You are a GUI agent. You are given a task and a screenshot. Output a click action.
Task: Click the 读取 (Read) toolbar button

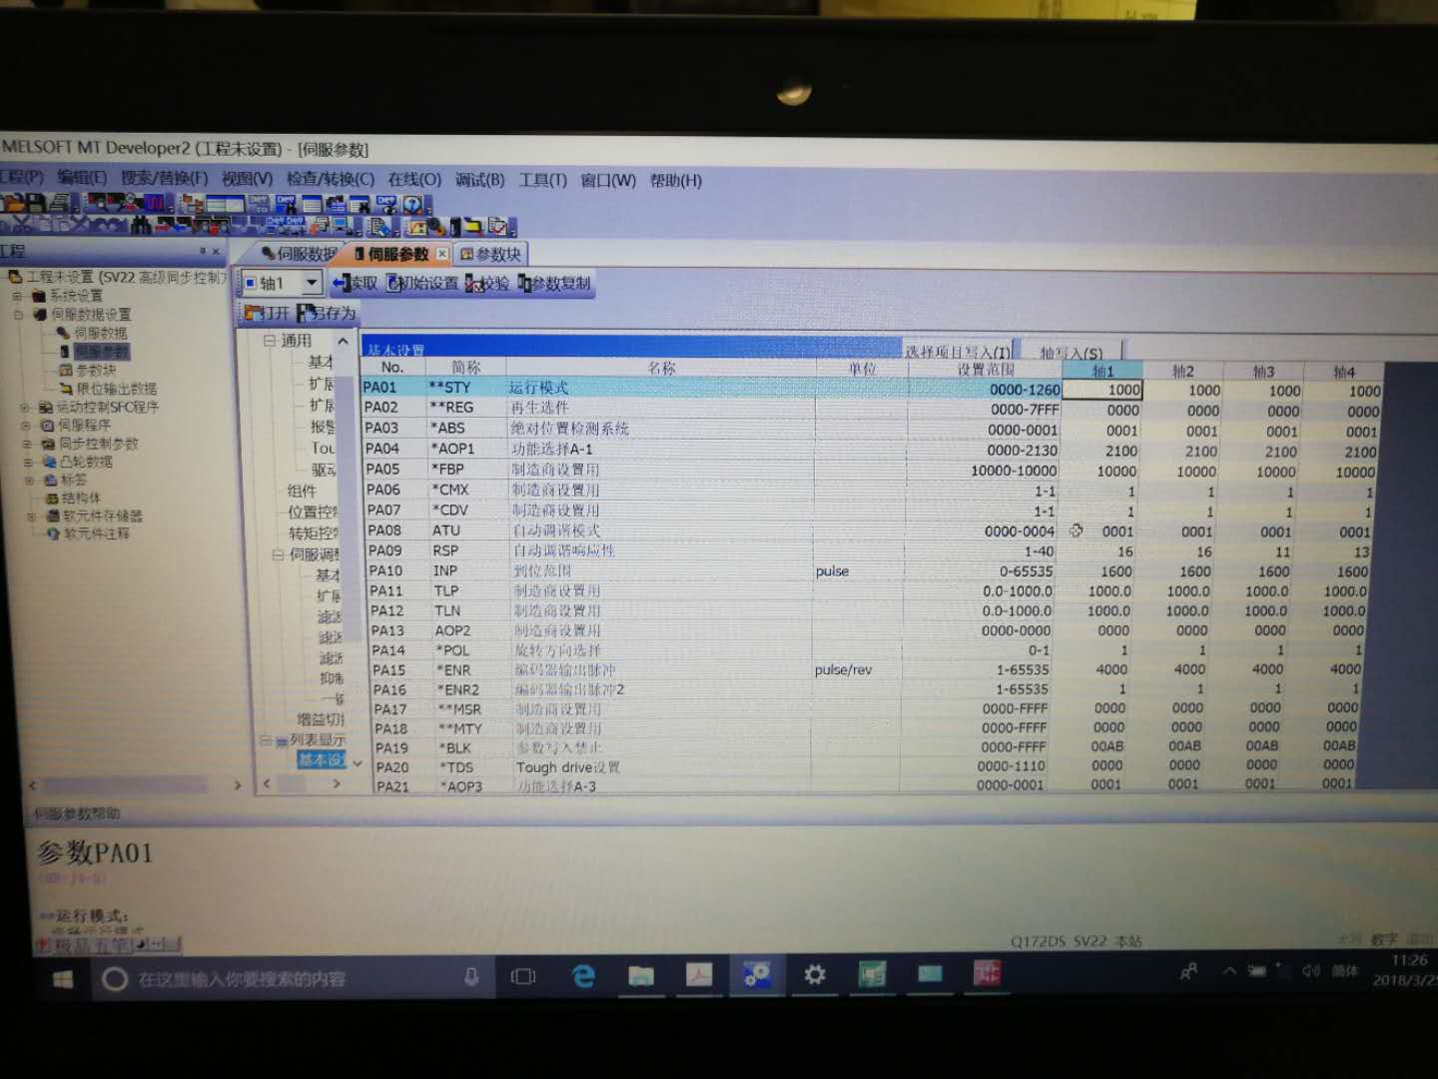coord(356,284)
